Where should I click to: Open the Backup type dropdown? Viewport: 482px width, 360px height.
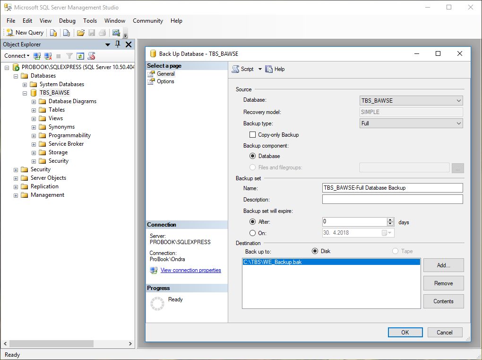tap(411, 123)
